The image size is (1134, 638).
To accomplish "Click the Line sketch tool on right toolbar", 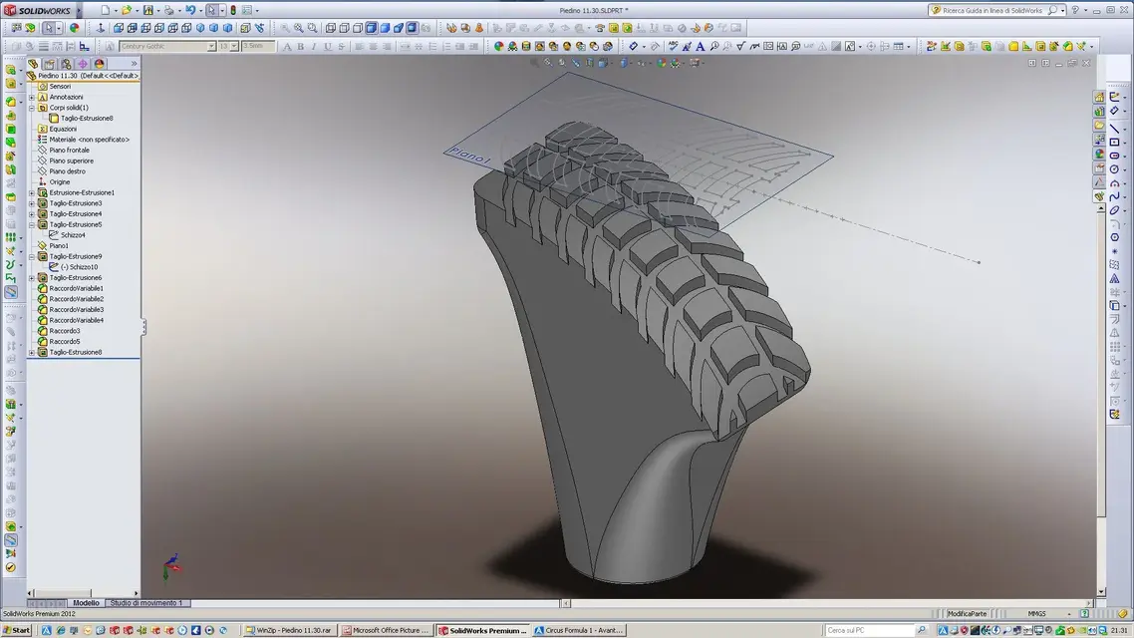I will pyautogui.click(x=1114, y=128).
